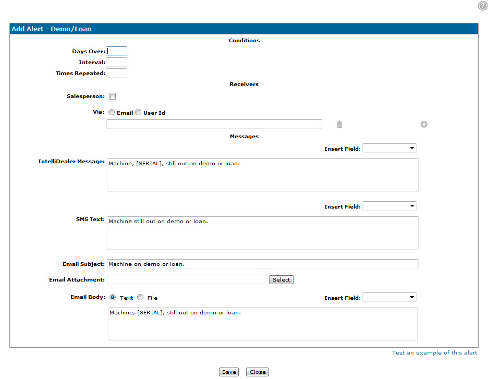
Task: Click the trash can delete receiver icon
Action: (339, 125)
